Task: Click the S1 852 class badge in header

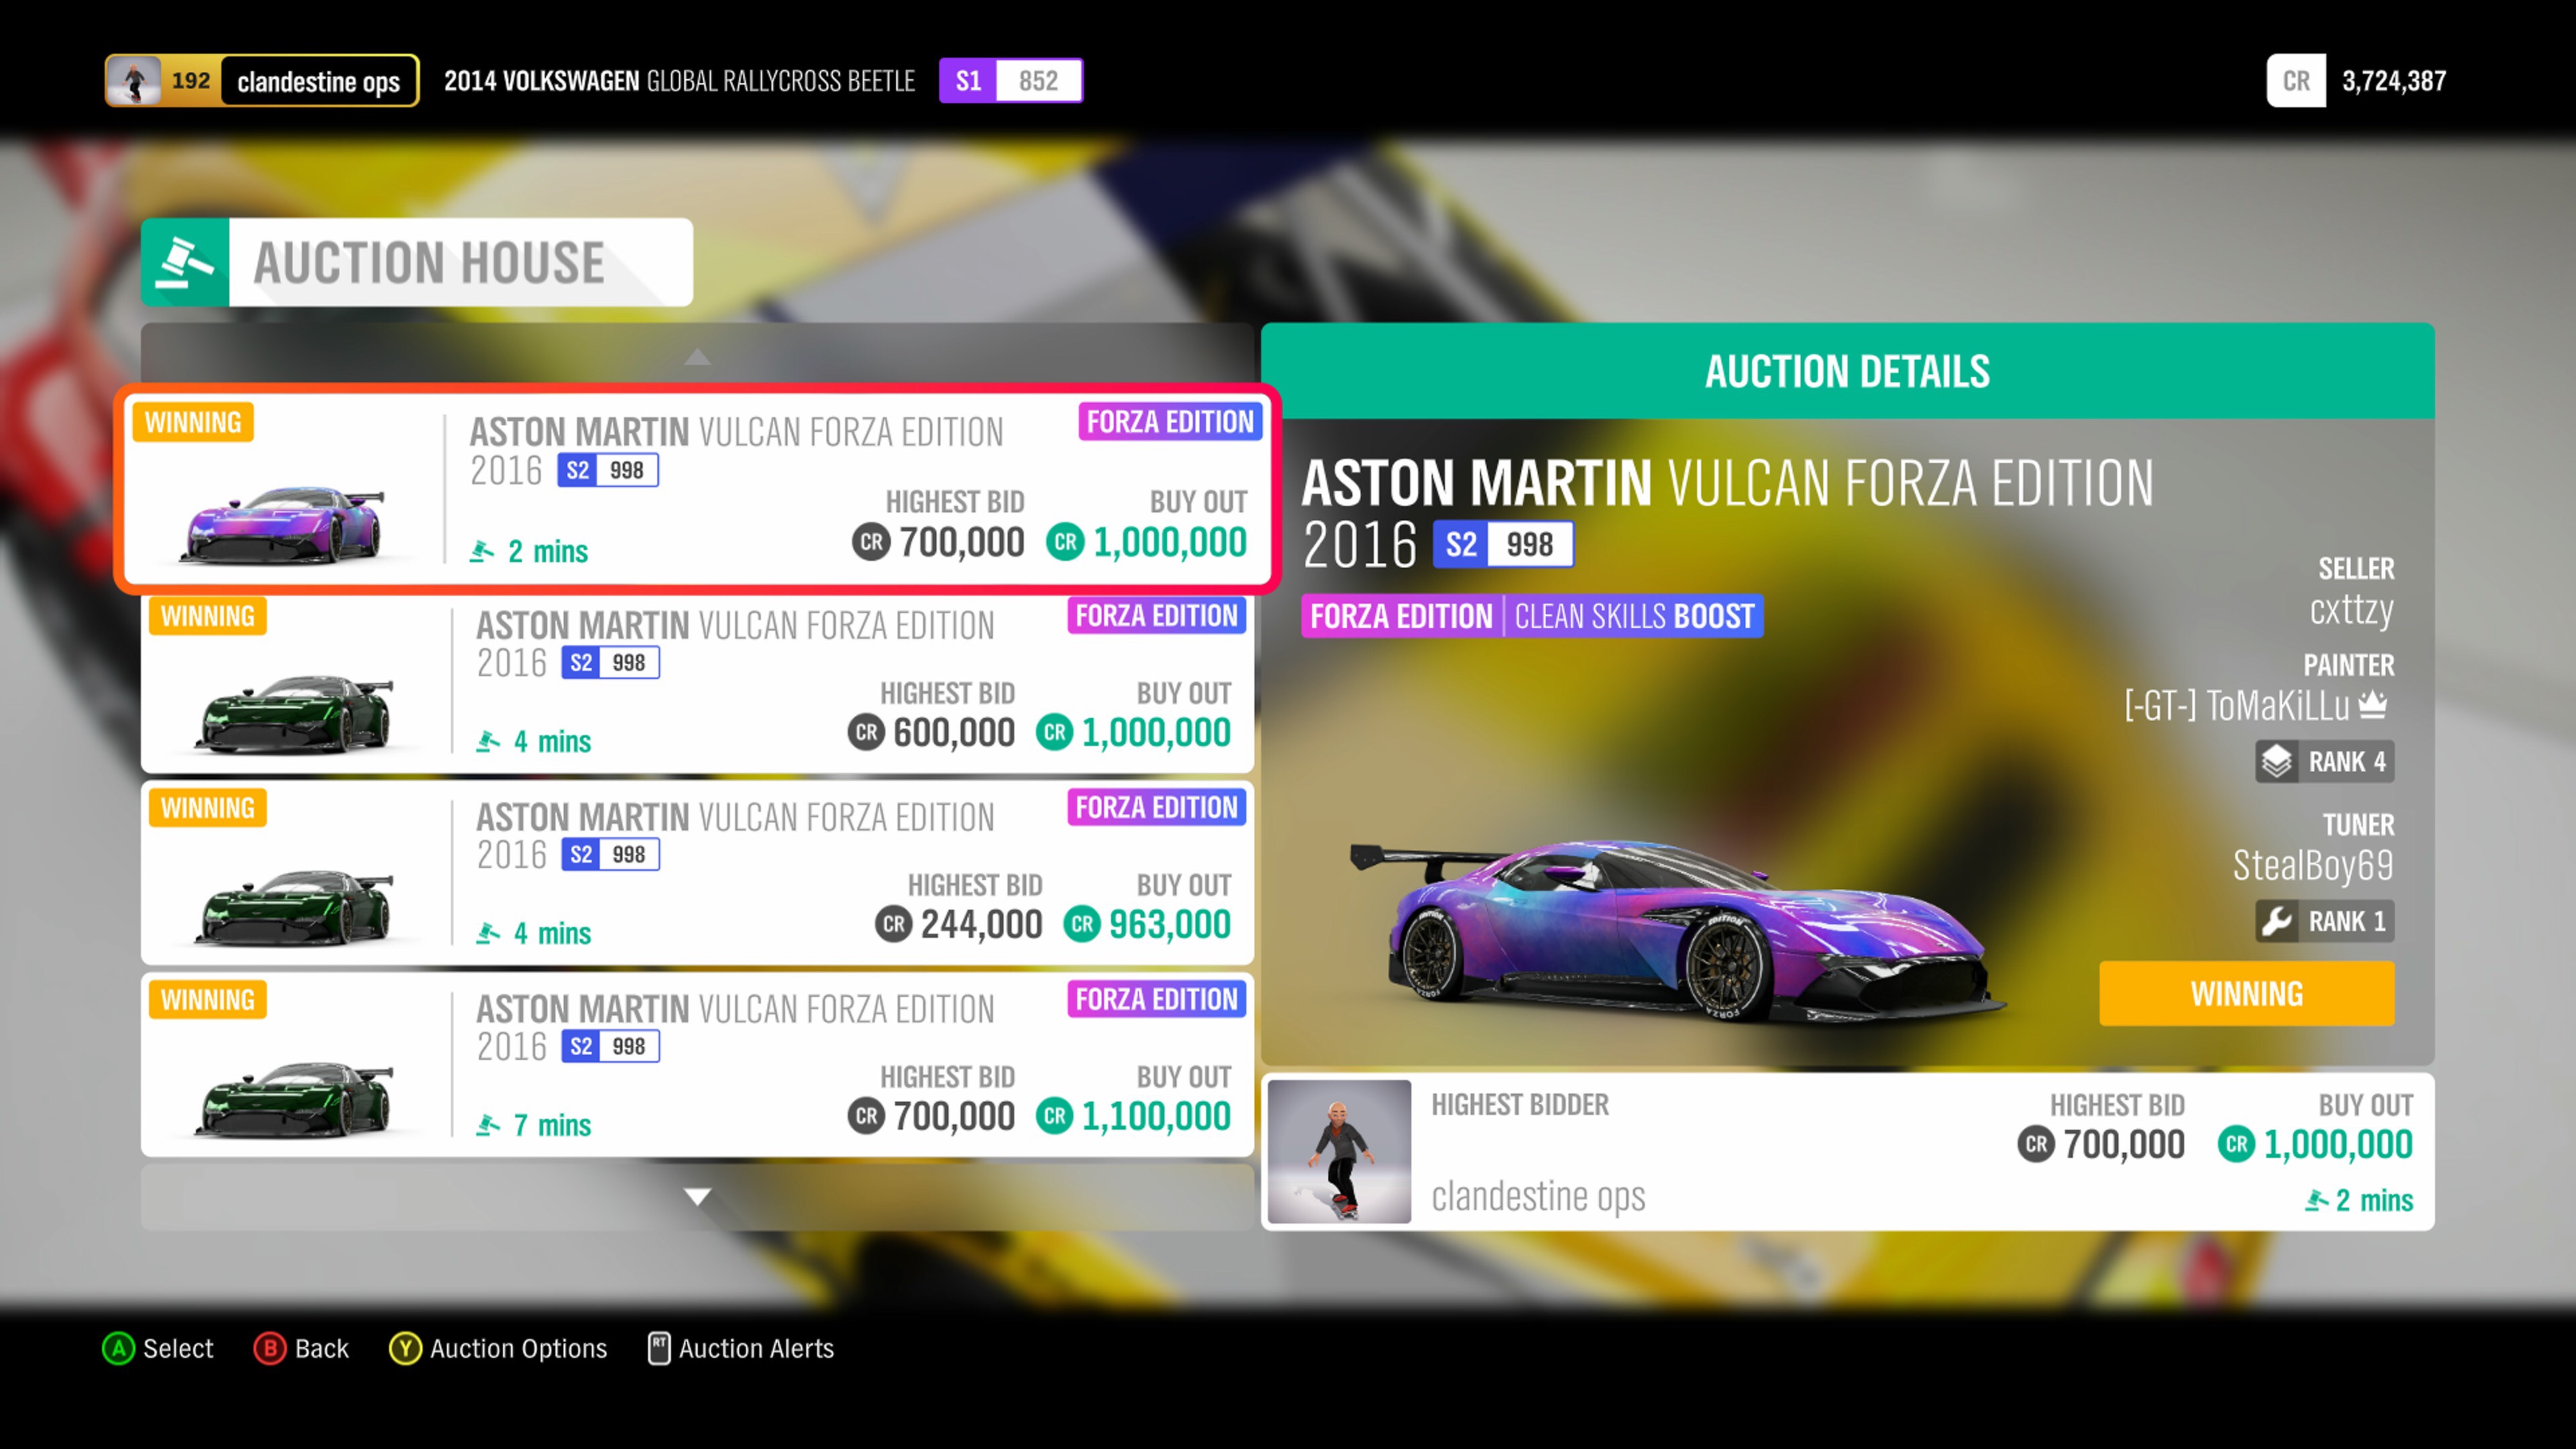Action: pyautogui.click(x=1010, y=81)
